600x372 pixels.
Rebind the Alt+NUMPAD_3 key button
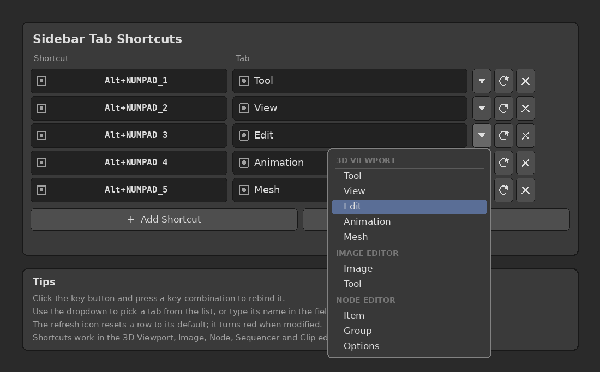pyautogui.click(x=129, y=135)
